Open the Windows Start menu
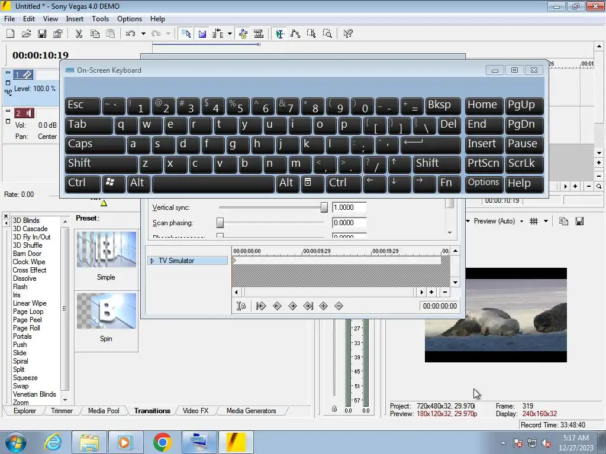The width and height of the screenshot is (606, 454). click(16, 442)
